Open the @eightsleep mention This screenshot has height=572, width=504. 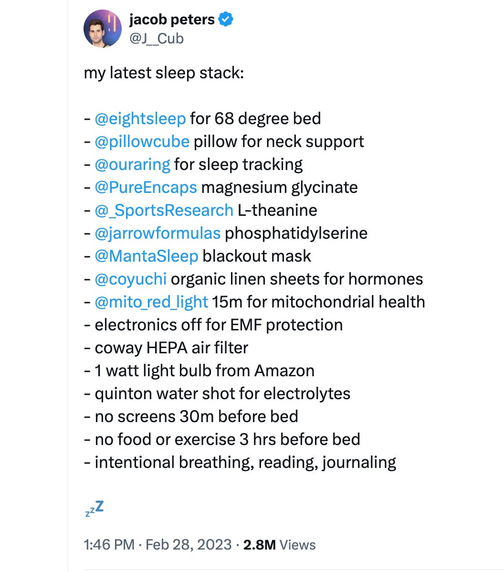coord(140,118)
